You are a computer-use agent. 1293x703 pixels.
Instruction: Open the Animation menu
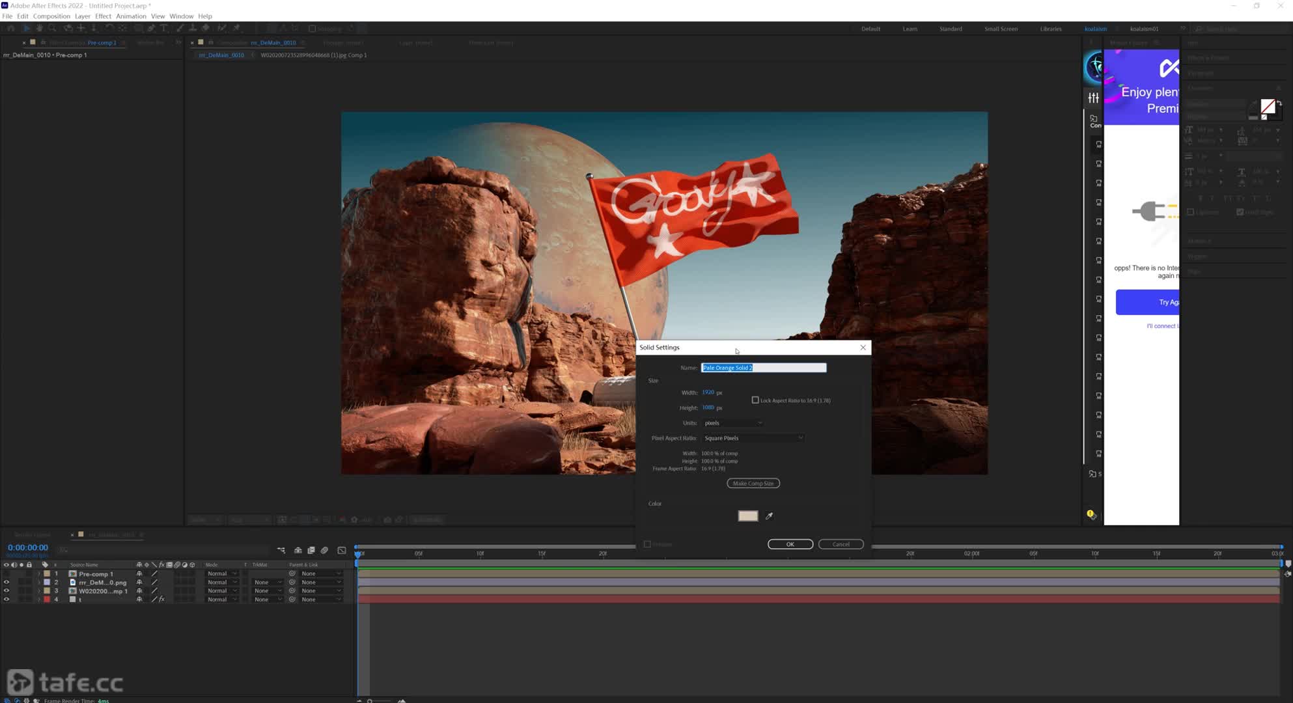(131, 16)
